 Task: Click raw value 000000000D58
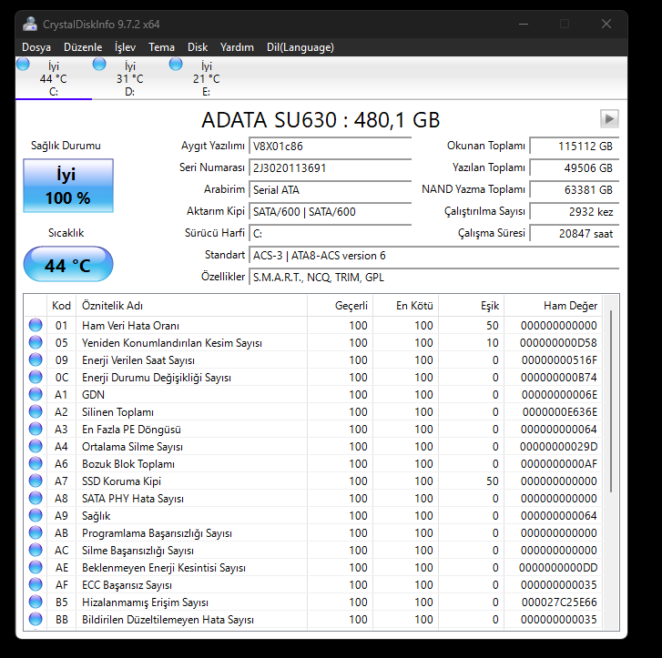click(558, 343)
